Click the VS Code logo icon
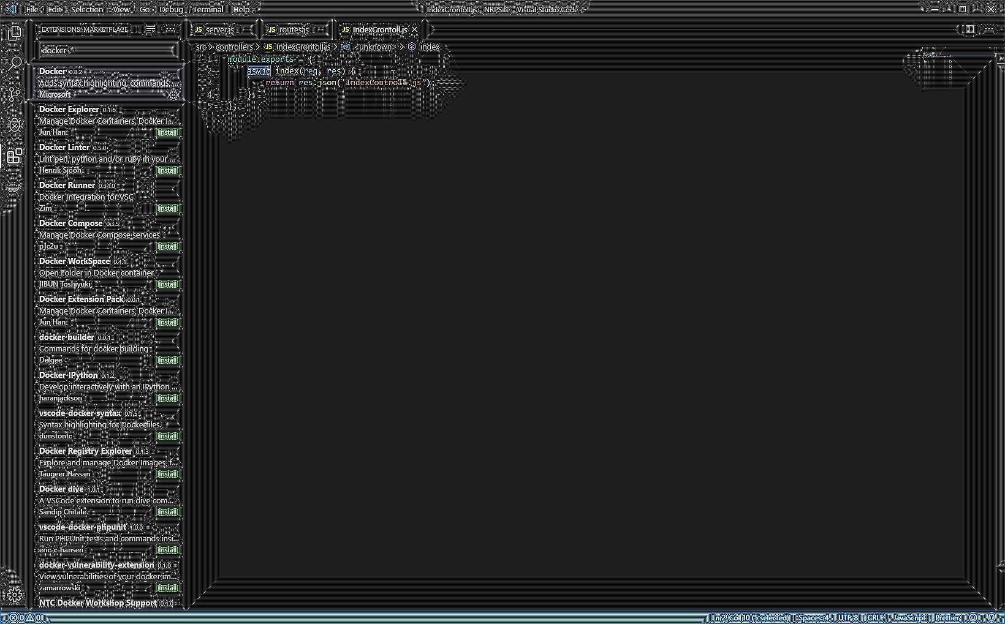This screenshot has height=624, width=1005. point(10,9)
